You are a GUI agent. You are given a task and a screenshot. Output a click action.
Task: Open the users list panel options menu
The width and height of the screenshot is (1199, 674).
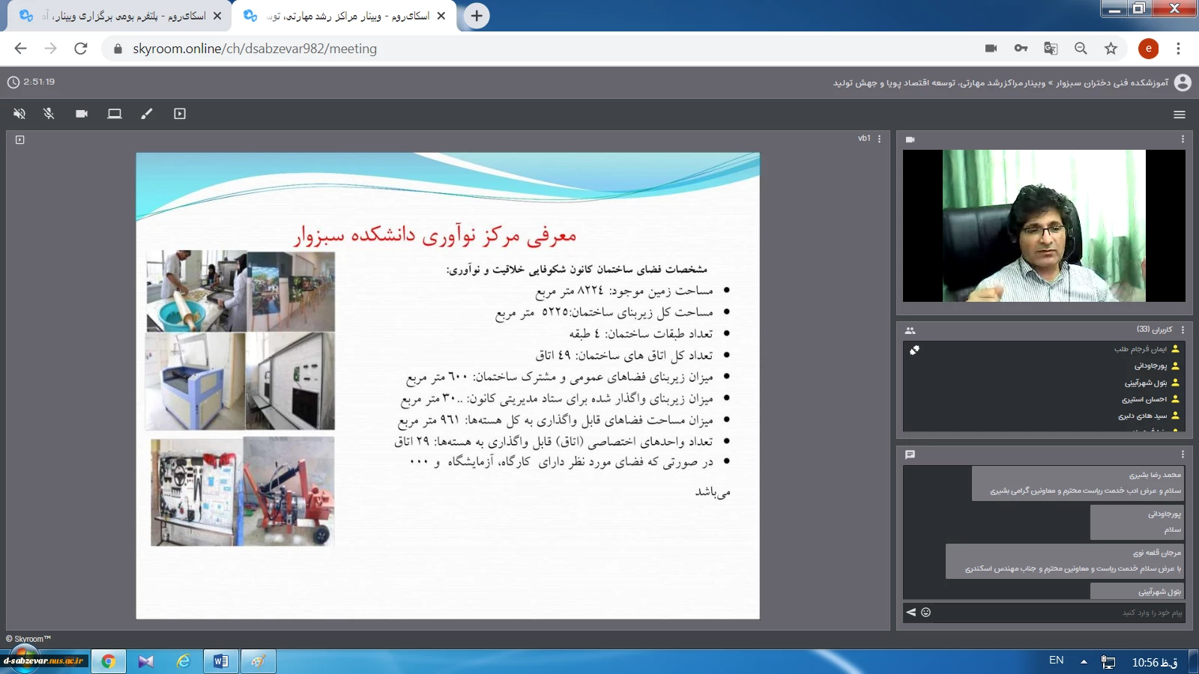(x=1183, y=330)
